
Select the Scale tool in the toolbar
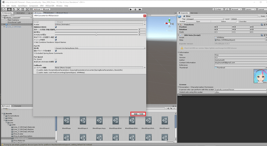(18, 10)
